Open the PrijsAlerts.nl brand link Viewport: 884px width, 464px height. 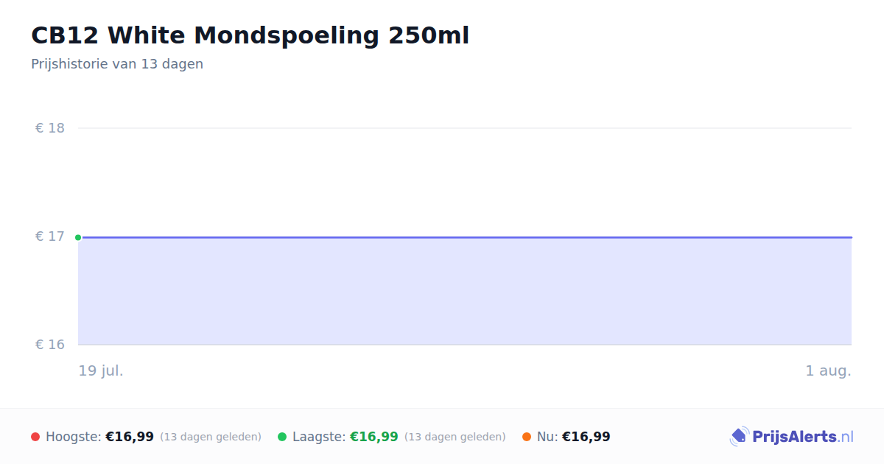(x=792, y=437)
